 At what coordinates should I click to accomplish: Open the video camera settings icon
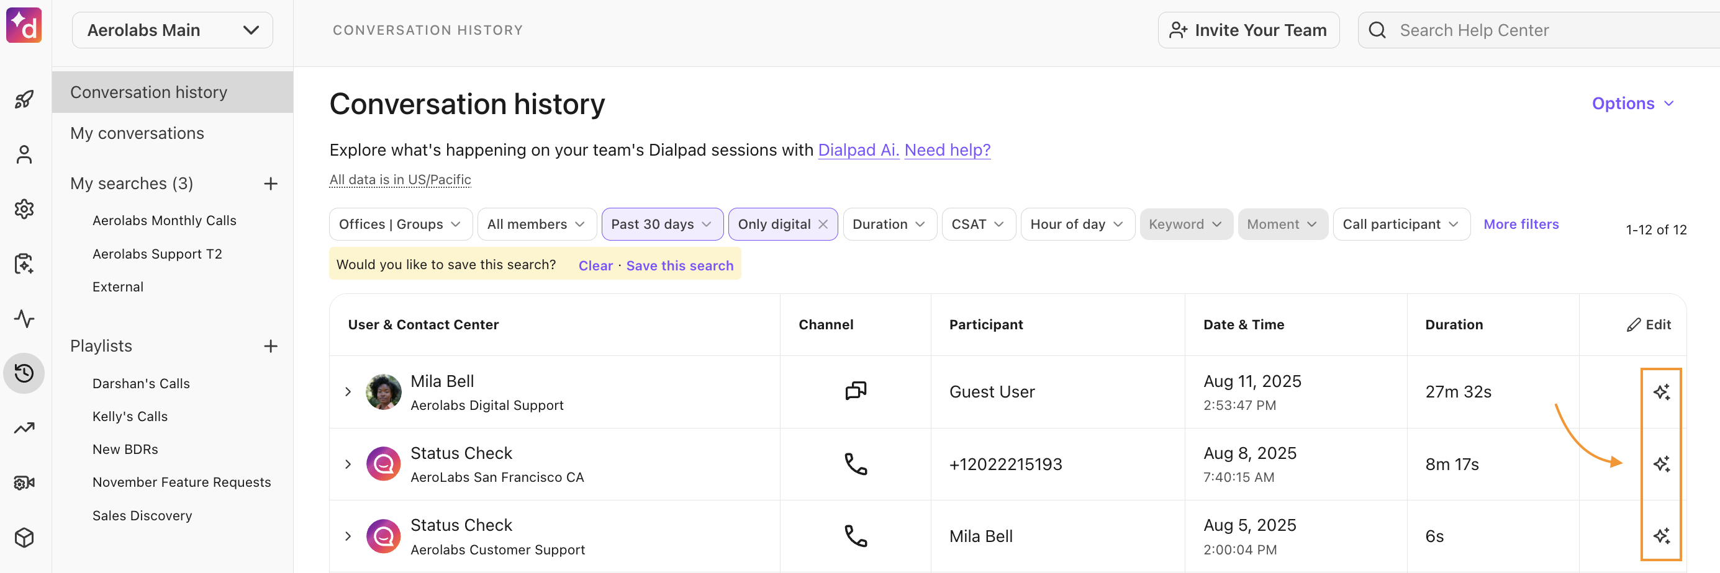24,482
